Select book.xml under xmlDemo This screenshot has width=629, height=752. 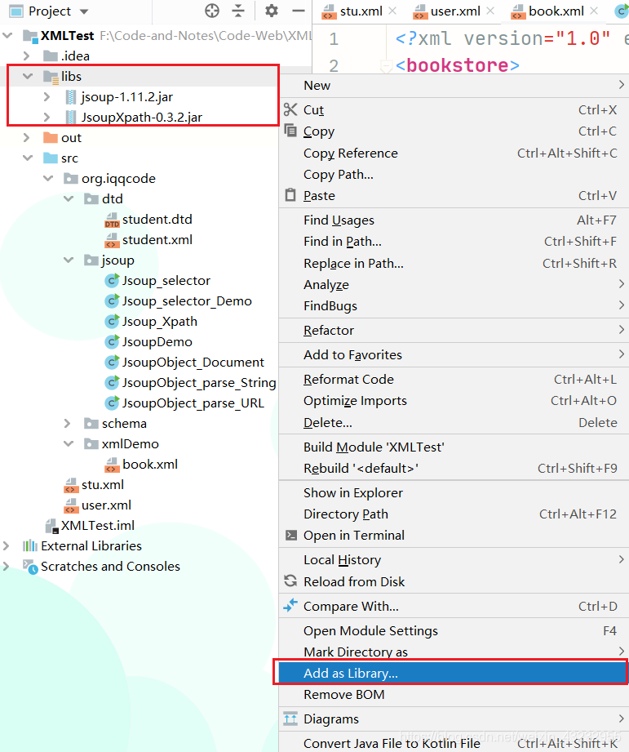click(x=150, y=465)
